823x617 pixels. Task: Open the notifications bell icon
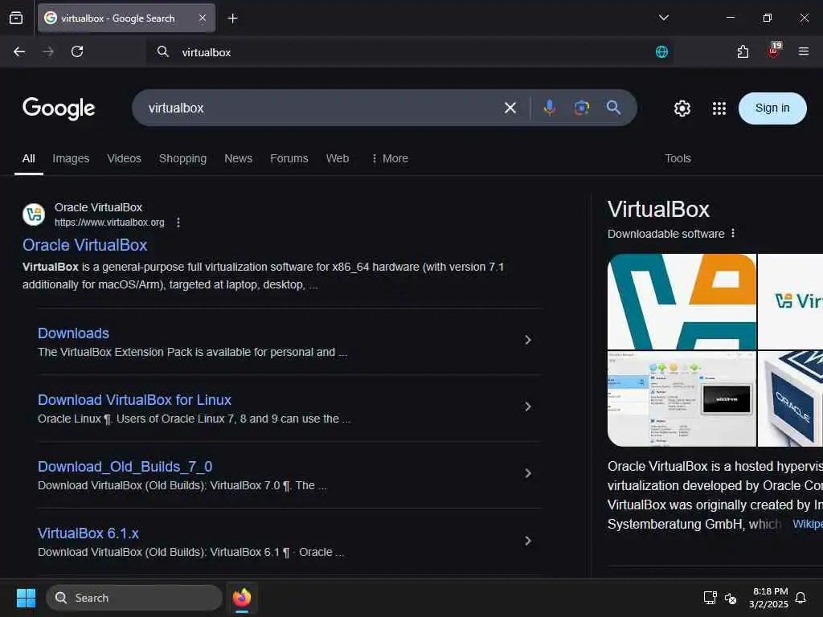(800, 598)
